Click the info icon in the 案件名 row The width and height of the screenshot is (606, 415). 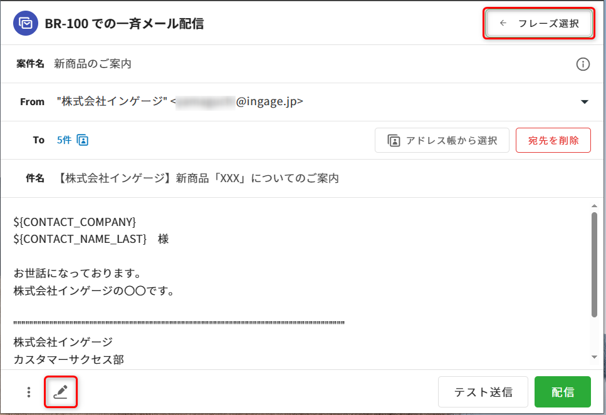coord(583,64)
